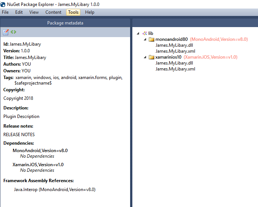Click the Id value James.MyLibary

pos(25,44)
